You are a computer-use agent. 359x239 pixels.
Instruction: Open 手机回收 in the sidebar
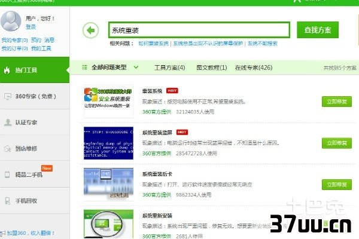pyautogui.click(x=35, y=201)
